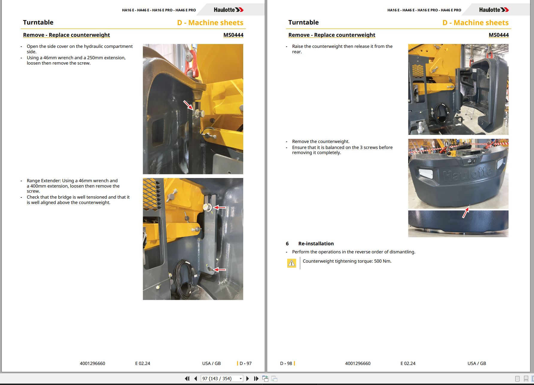Click the 'Remove the counterweight.' line
Viewport: 534px width, 385px height.
(x=321, y=141)
